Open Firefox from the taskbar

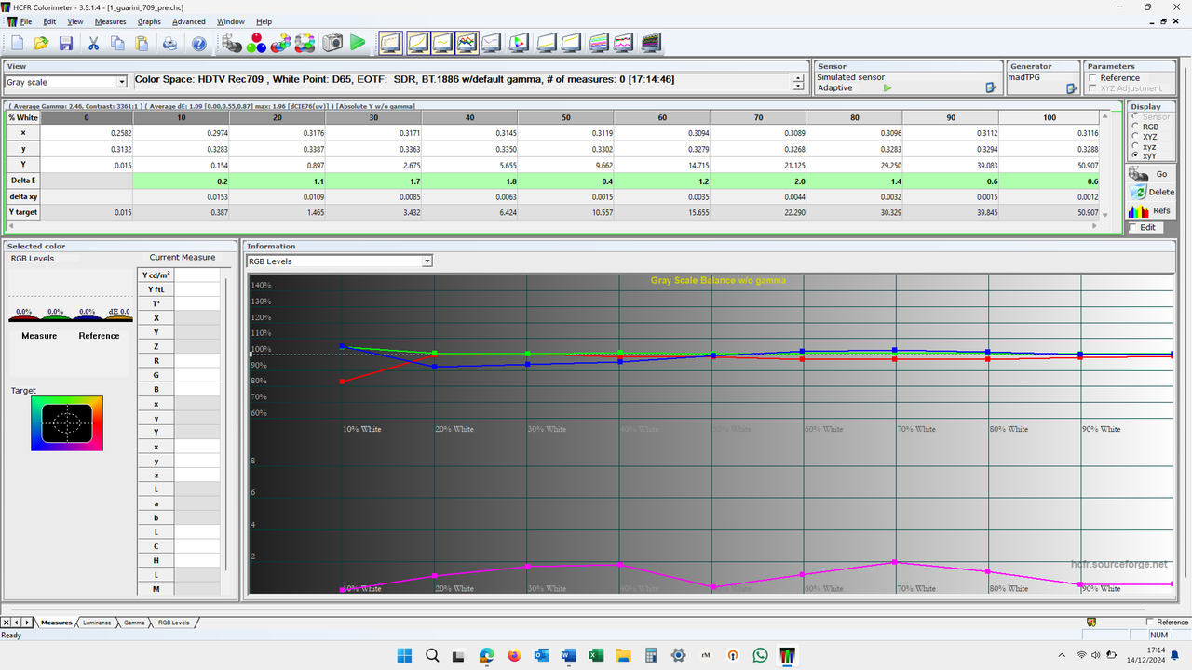[514, 655]
